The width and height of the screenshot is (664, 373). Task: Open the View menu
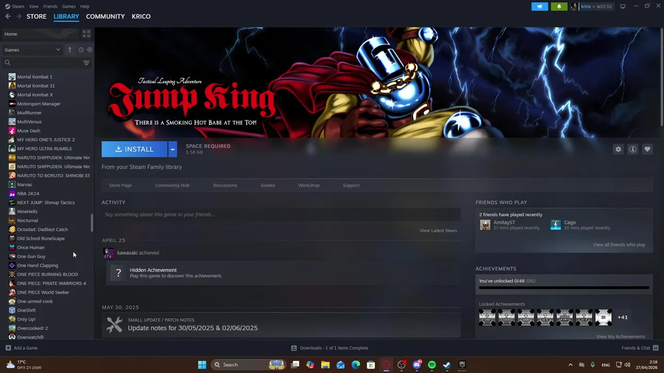pos(34,6)
